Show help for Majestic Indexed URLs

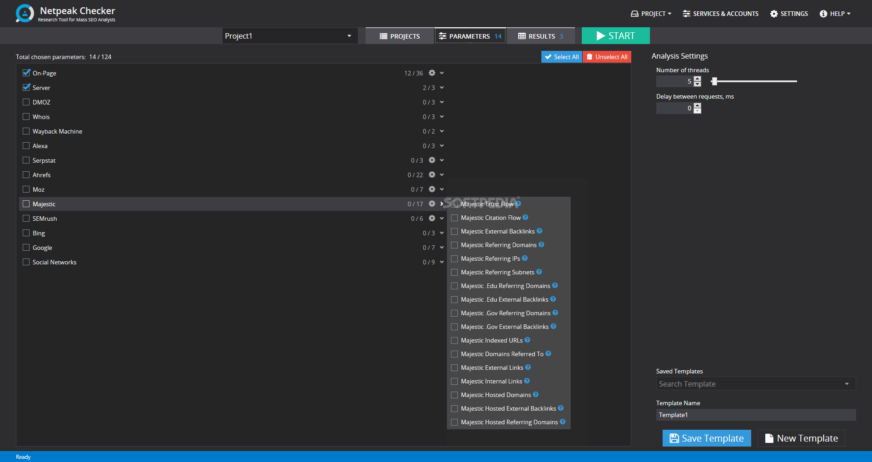[527, 340]
